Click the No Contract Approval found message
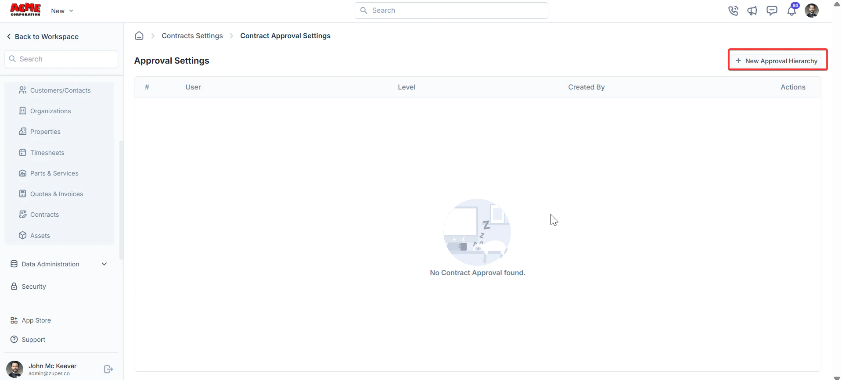The image size is (842, 380). [478, 273]
